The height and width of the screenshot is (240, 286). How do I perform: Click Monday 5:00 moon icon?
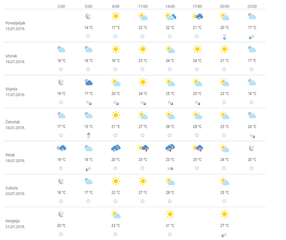tap(89, 16)
